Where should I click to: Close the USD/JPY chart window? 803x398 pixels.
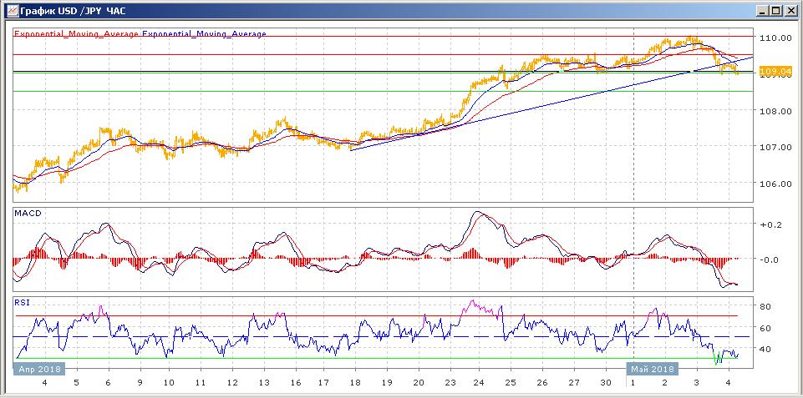(x=790, y=10)
